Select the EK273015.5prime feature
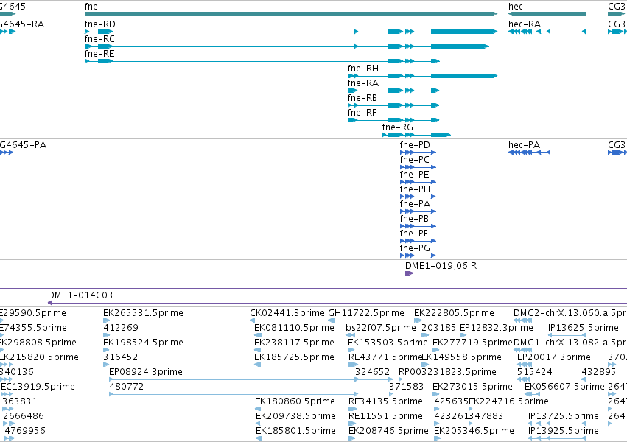This screenshot has height=442, width=627. [x=436, y=394]
